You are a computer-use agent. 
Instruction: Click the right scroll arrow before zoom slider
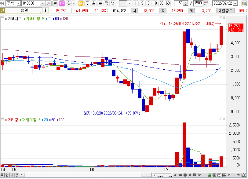click(x=149, y=175)
